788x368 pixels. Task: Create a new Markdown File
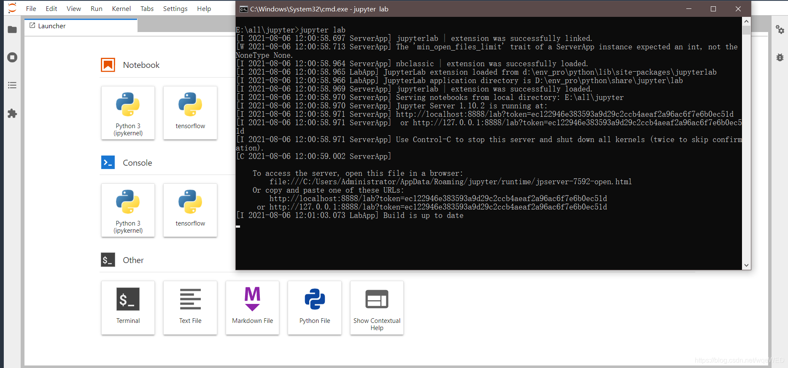point(252,308)
